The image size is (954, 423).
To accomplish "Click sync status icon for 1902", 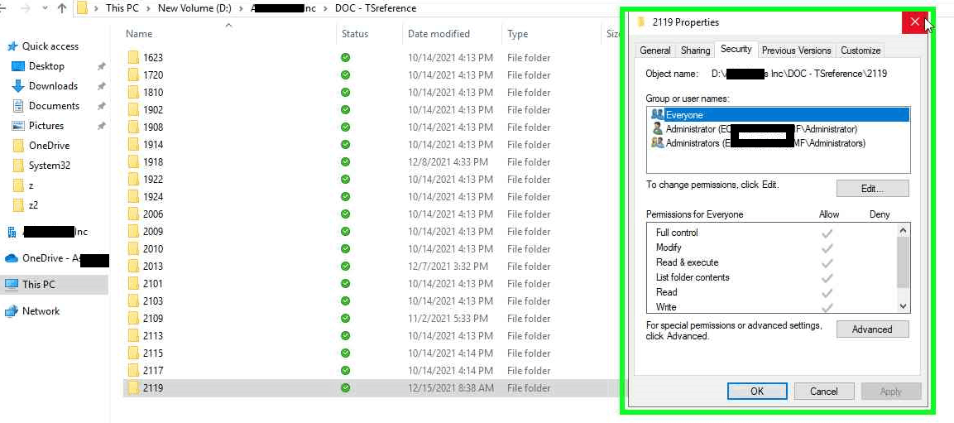I will click(x=346, y=109).
